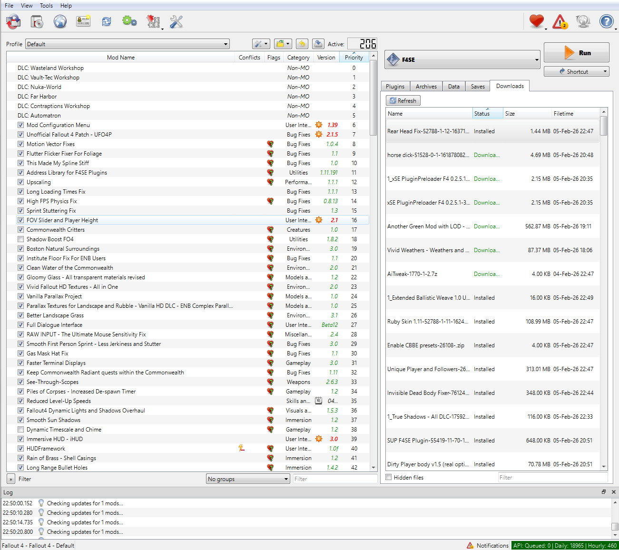Open the Help menu
619x550 pixels.
[66, 6]
